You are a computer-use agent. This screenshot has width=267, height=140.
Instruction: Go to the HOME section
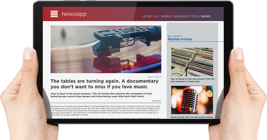[x=147, y=16]
